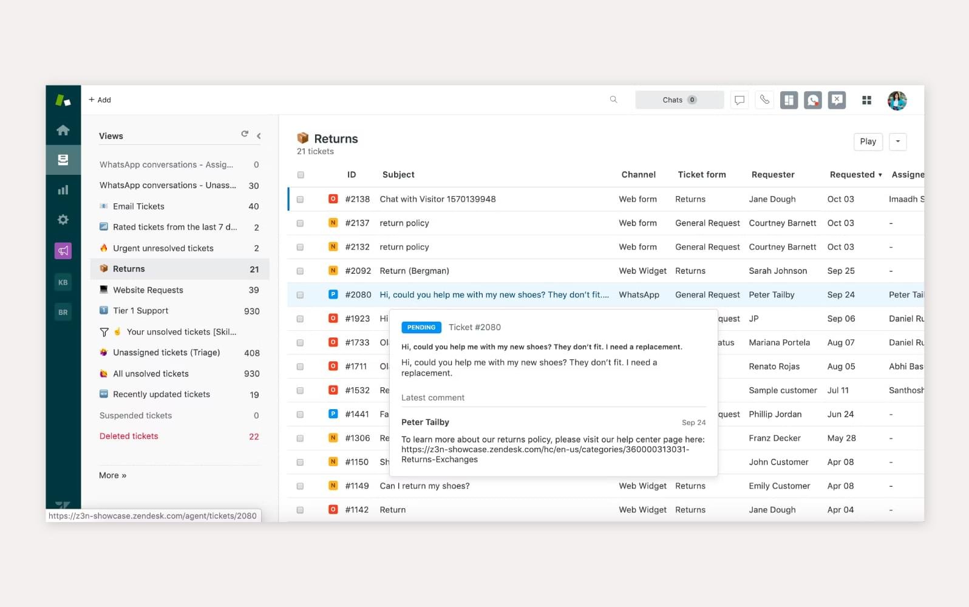This screenshot has width=969, height=607.
Task: Expand More views link
Action: pos(113,475)
